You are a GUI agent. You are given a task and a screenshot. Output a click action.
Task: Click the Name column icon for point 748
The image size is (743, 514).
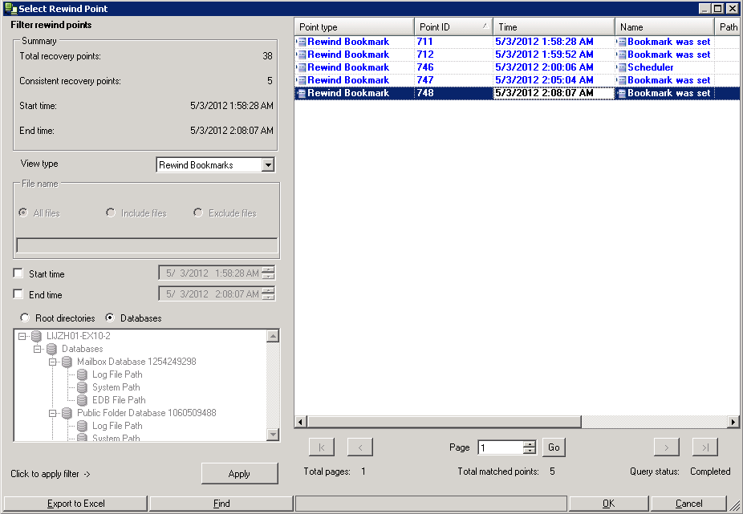[x=622, y=92]
